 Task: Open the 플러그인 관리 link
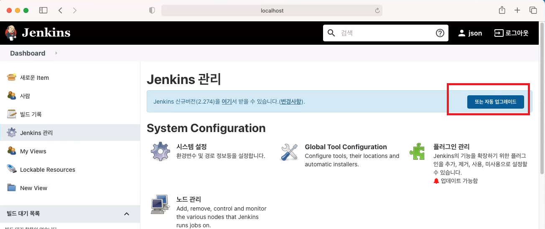pos(451,147)
